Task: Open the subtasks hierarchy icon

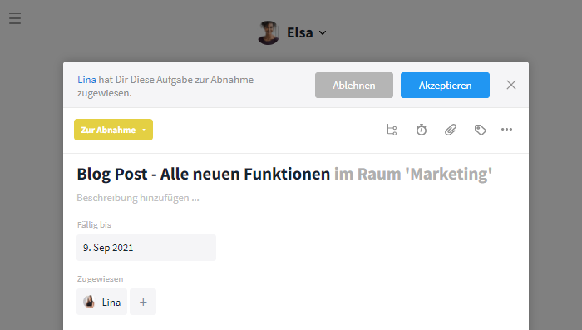Action: click(392, 130)
